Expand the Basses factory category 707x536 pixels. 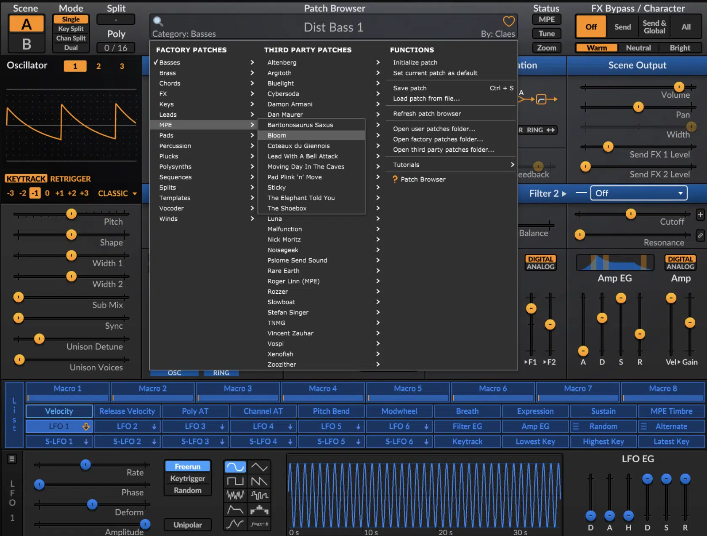tap(204, 62)
